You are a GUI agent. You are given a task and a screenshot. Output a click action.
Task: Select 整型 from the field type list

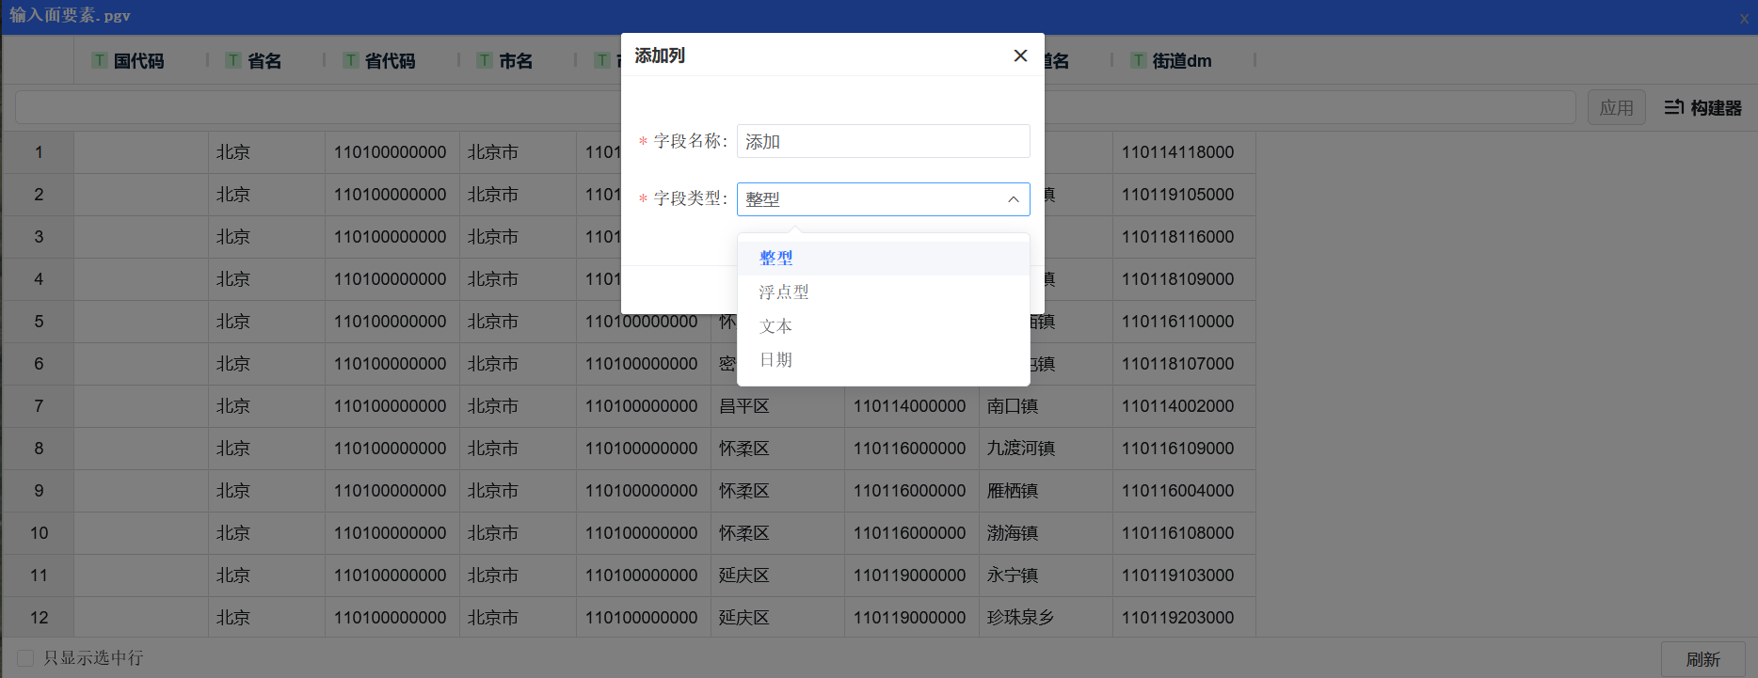pos(776,258)
